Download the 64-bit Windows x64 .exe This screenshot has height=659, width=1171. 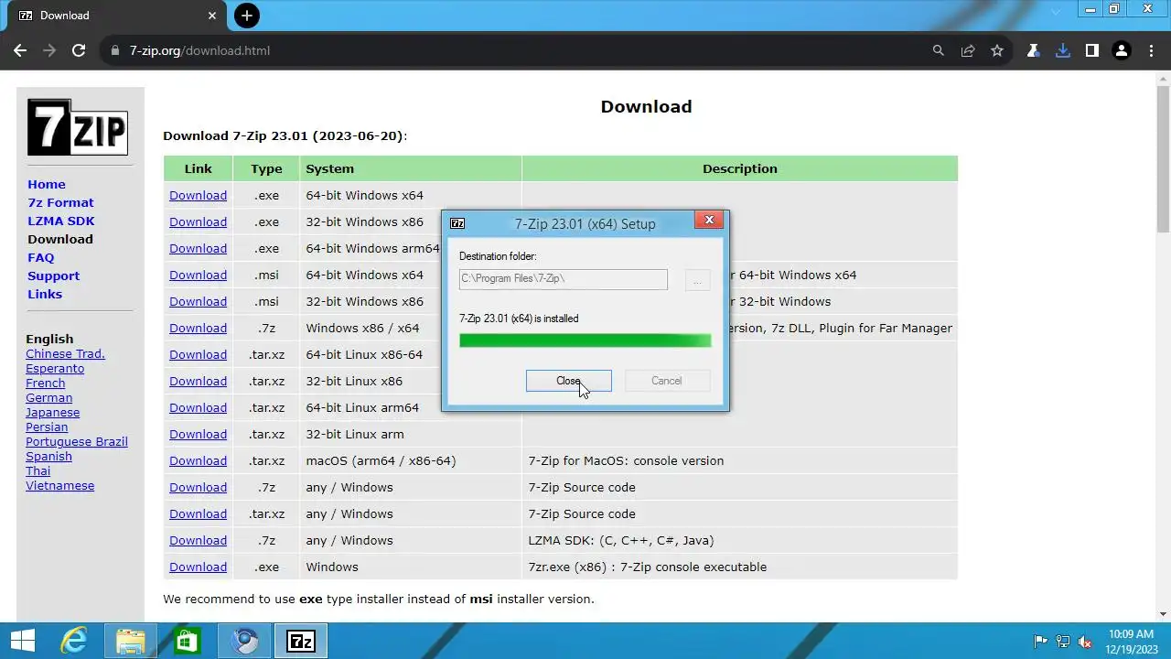point(198,195)
